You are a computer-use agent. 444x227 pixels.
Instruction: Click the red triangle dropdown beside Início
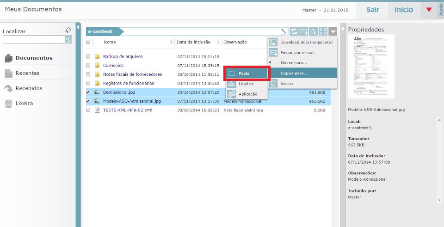point(429,10)
